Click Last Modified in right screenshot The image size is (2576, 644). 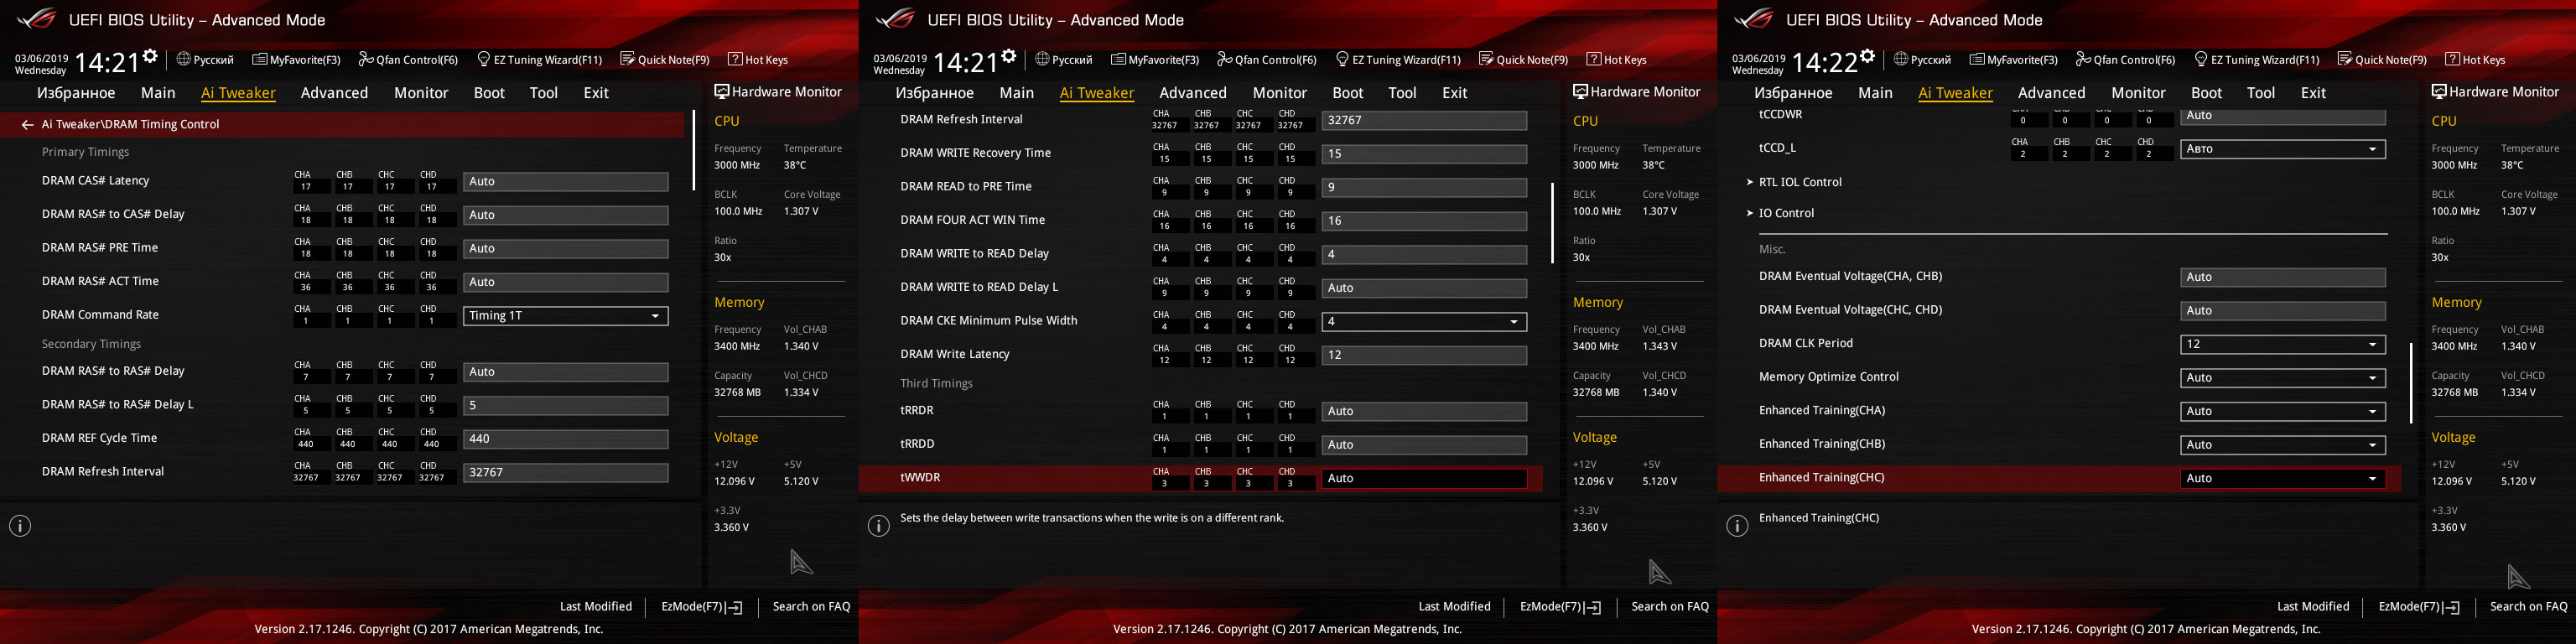(x=2313, y=607)
